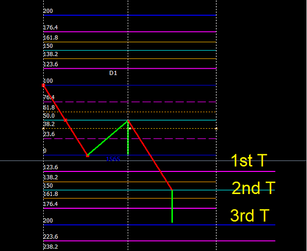This screenshot has height=251, width=307.
Task: Click the right-end handle of the 38.2 dotted line
Action: (216, 129)
